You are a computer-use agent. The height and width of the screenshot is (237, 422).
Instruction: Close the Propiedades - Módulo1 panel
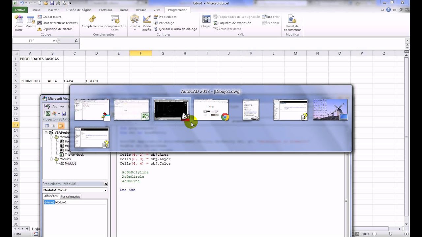tap(106, 184)
